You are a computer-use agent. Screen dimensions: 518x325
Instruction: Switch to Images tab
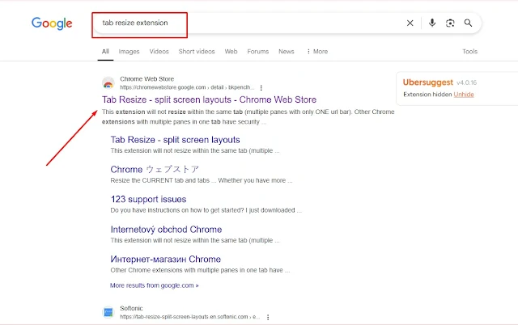[x=129, y=52]
